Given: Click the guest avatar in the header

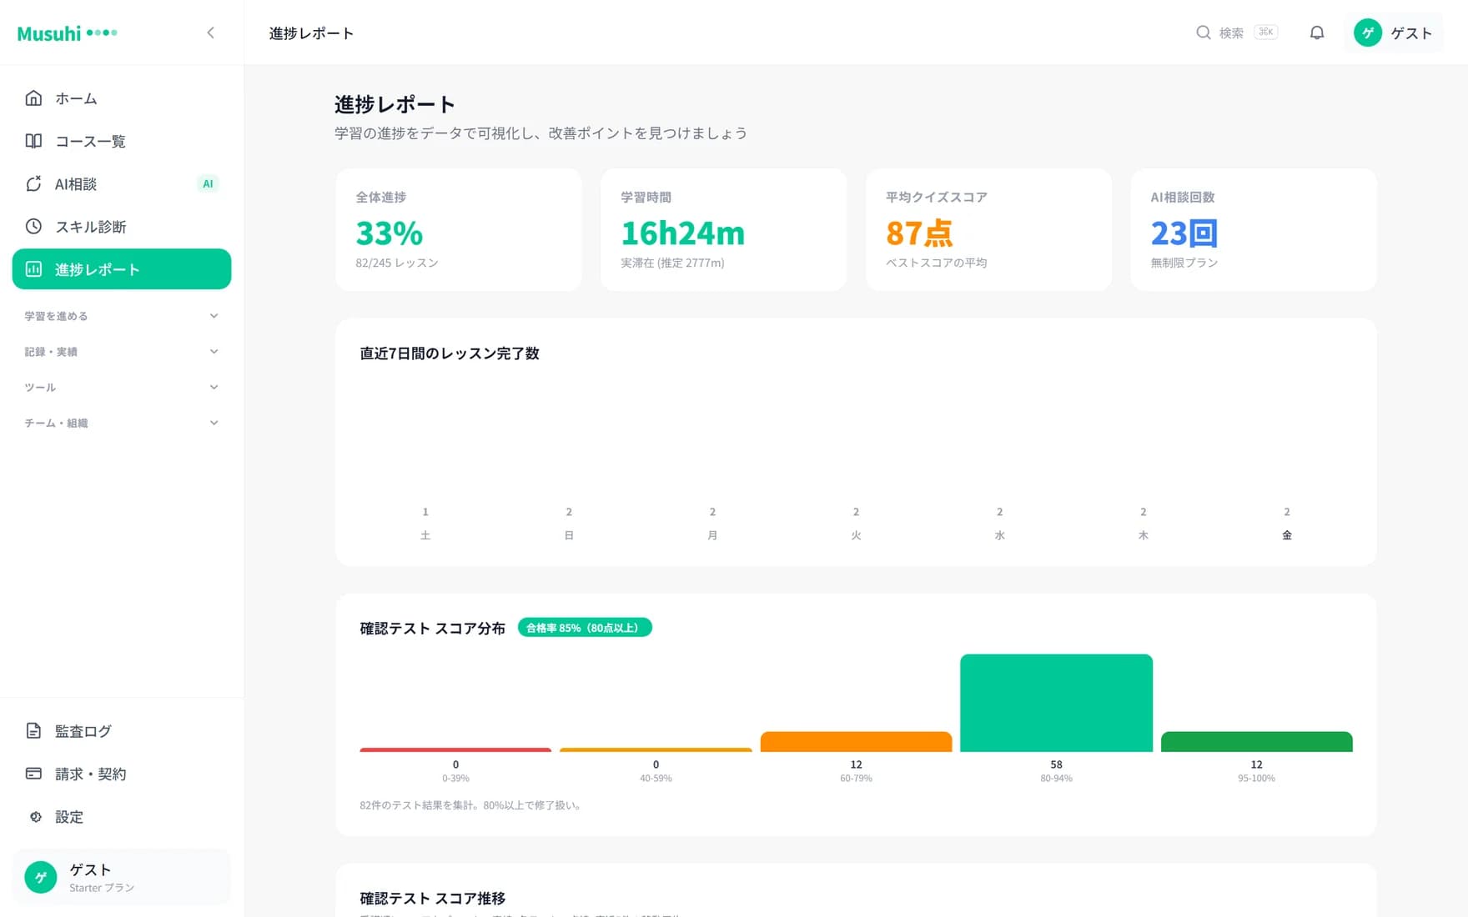Looking at the screenshot, I should [x=1368, y=33].
